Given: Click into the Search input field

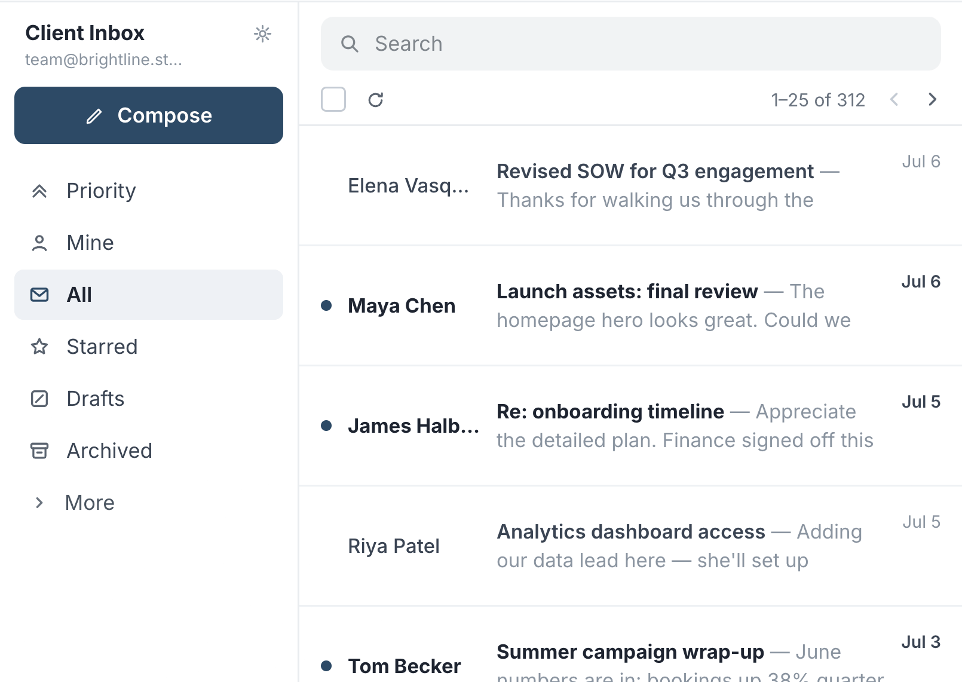Looking at the screenshot, I should coord(631,44).
